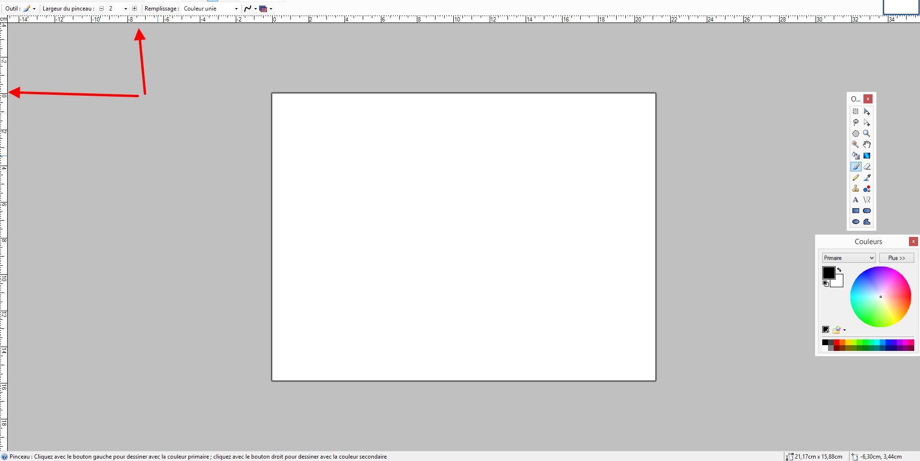Activate the Pan hand tool
920x461 pixels.
867,145
